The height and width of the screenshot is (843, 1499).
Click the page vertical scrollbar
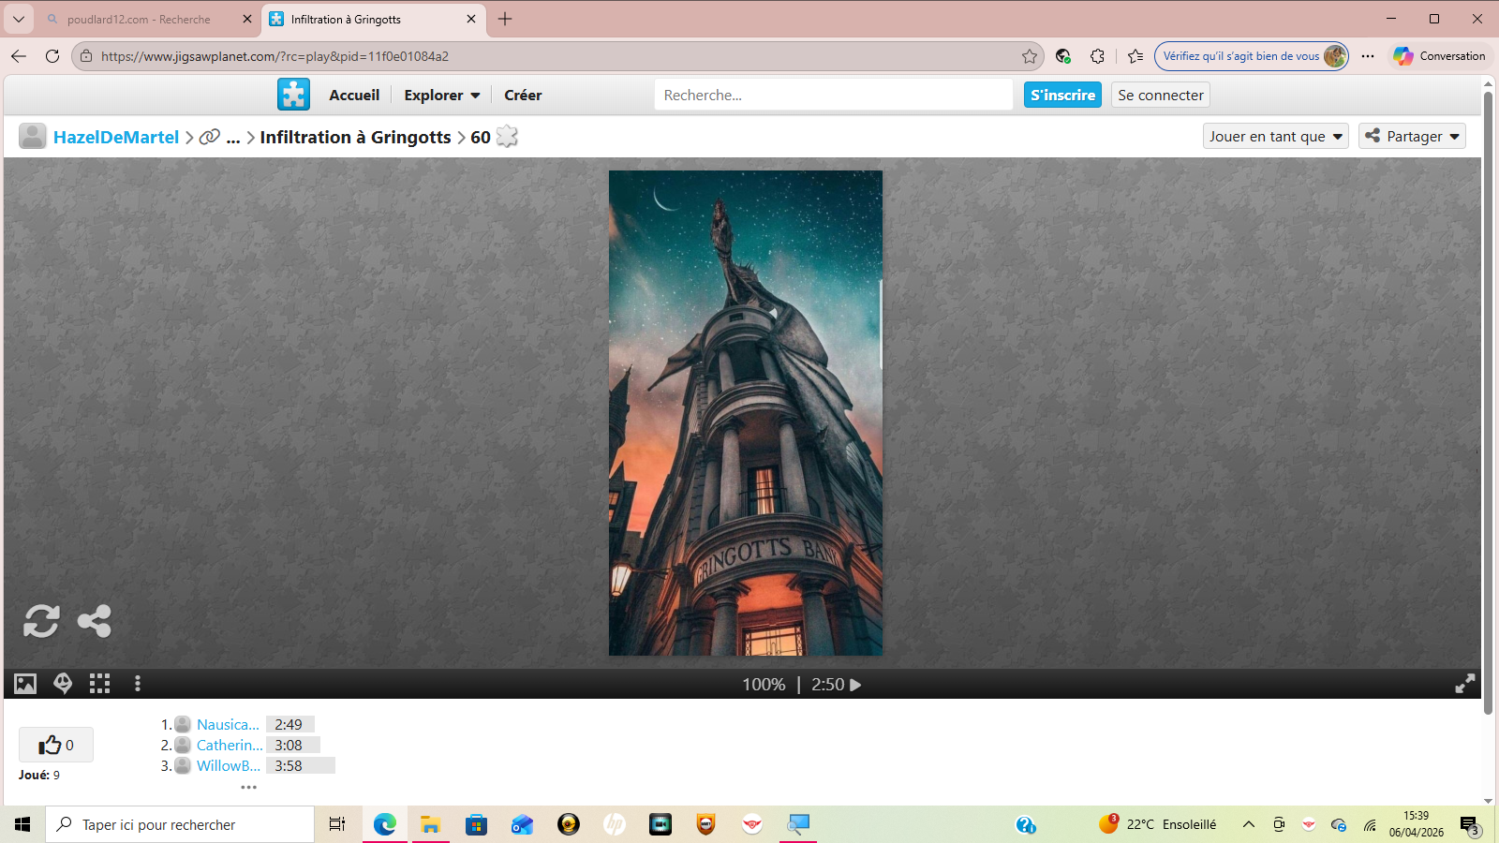(1488, 403)
